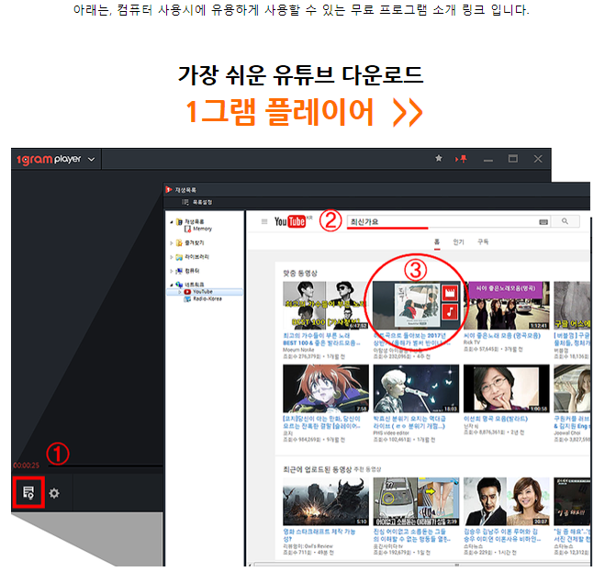Viewport: 616px width, 583px height.
Task: Open the settings gear in the player
Action: coord(54,493)
